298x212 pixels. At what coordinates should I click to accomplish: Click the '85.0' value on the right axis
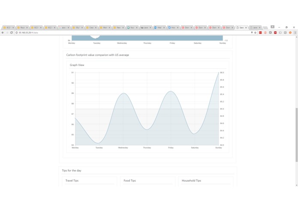pyautogui.click(x=222, y=109)
